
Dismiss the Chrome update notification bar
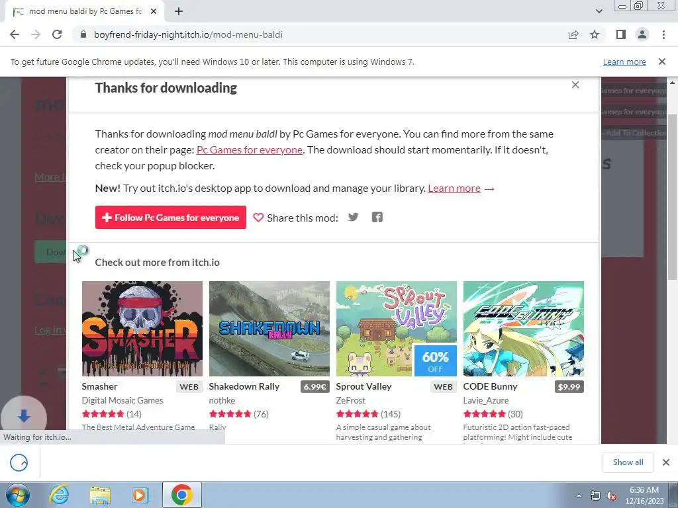point(662,62)
